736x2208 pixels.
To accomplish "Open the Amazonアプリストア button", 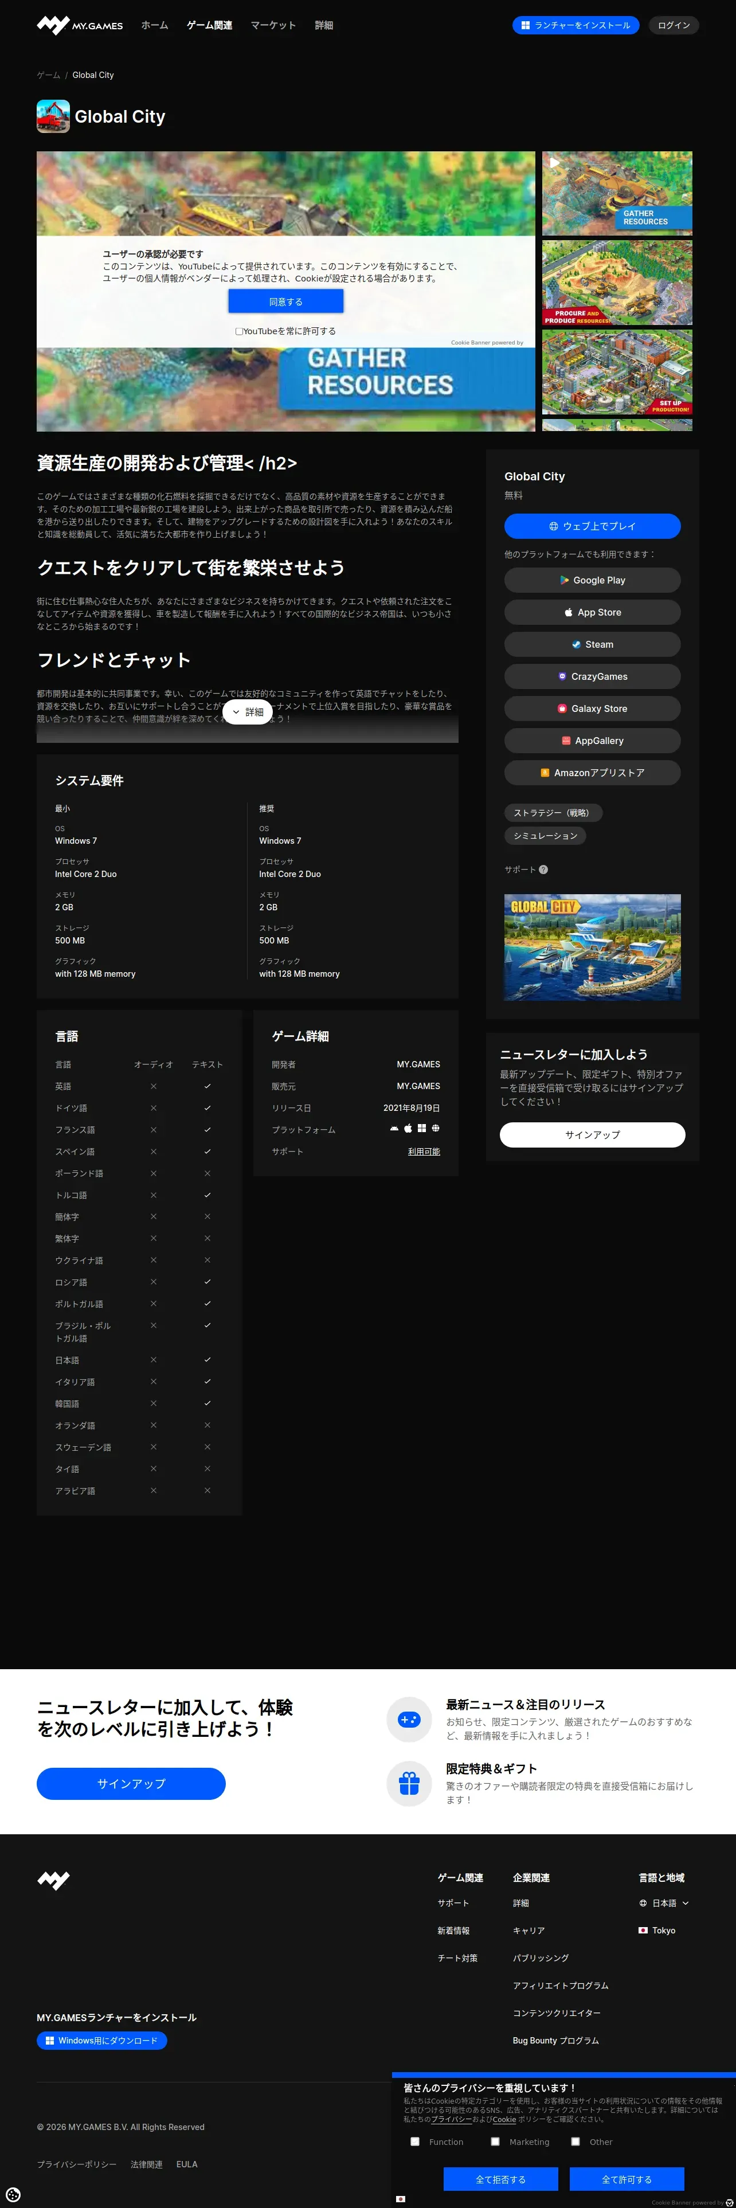I will click(x=592, y=773).
